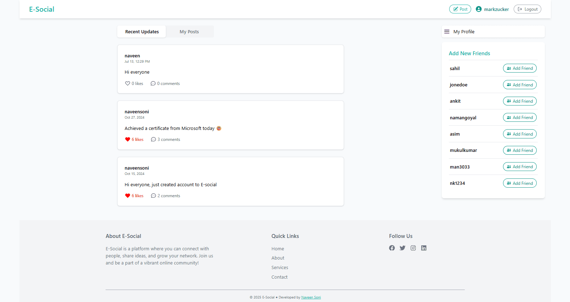The image size is (570, 302).
Task: Open the Instagram icon in Follow Us
Action: click(413, 248)
